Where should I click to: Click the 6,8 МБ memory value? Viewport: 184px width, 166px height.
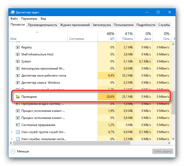pyautogui.click(x=128, y=132)
